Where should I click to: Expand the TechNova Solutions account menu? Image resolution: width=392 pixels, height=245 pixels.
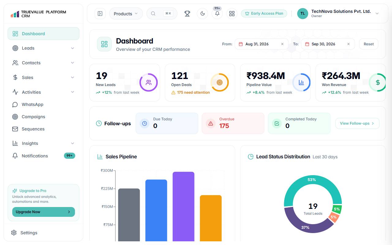377,13
